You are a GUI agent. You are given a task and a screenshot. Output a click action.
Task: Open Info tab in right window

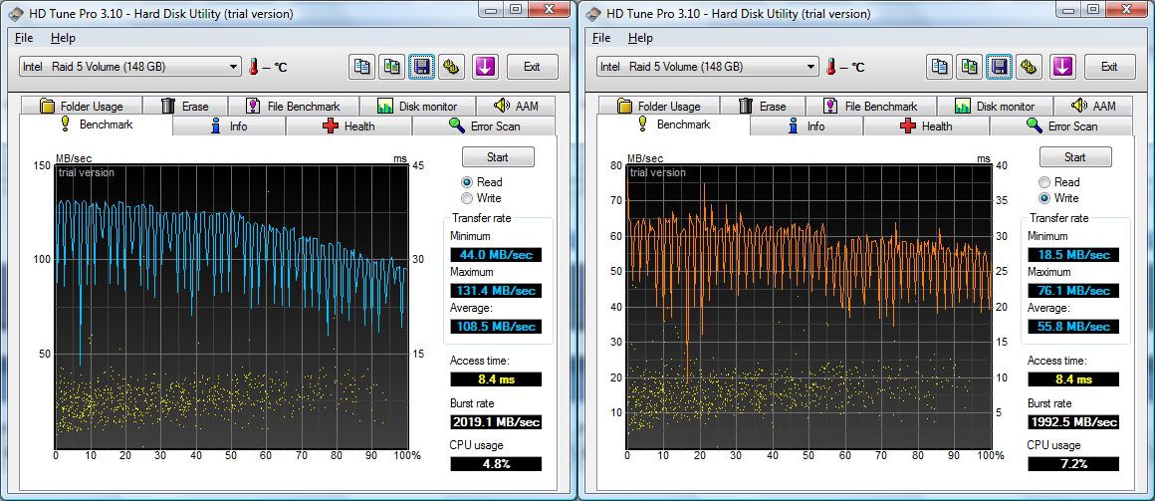(807, 125)
